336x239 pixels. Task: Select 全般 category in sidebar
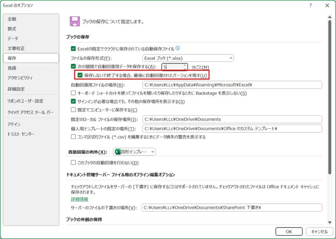(31, 19)
